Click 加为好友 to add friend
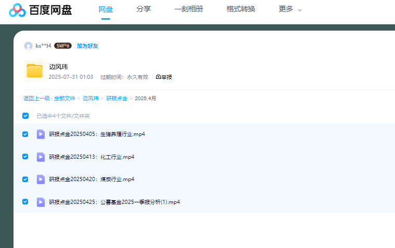The height and width of the screenshot is (248, 395). (87, 46)
